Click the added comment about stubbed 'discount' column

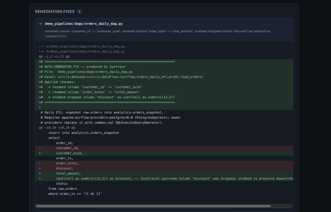107,97
